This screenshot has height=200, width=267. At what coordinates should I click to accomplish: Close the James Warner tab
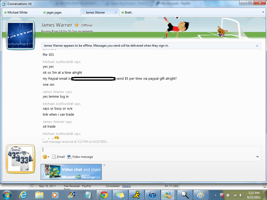[116, 12]
